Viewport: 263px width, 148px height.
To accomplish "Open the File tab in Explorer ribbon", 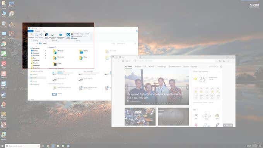I will [31, 31].
